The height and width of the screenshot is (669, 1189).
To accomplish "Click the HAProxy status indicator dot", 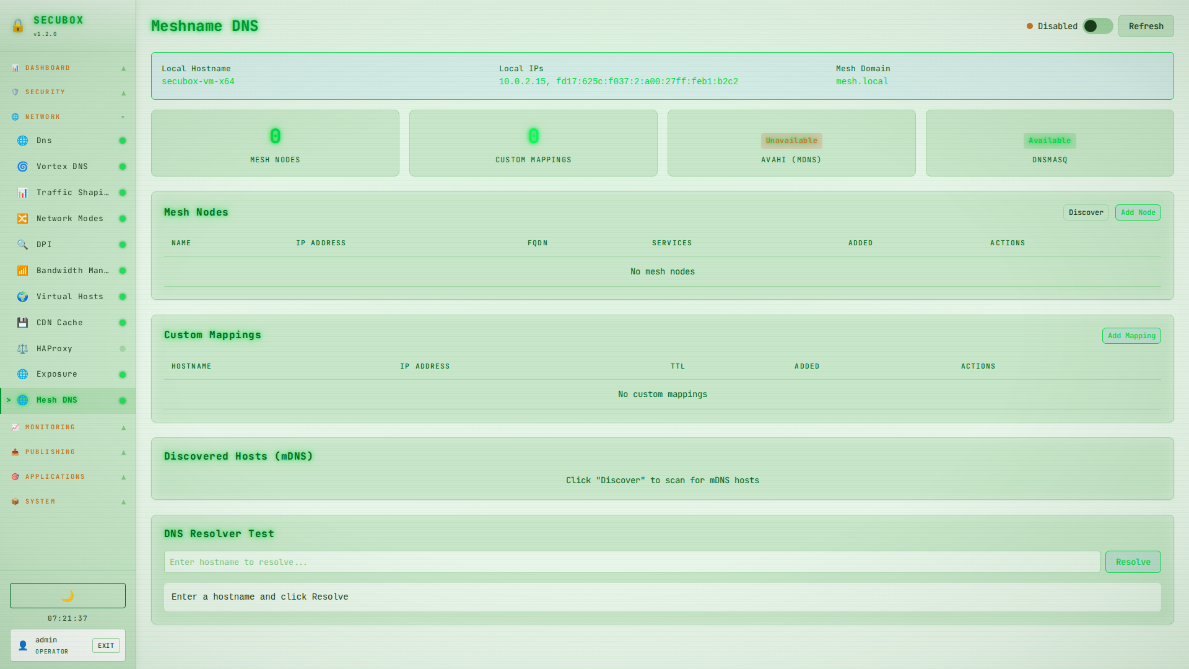I will click(x=123, y=349).
